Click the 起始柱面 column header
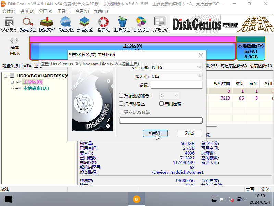Screen dimensions: 274x206 pyautogui.click(x=222, y=84)
